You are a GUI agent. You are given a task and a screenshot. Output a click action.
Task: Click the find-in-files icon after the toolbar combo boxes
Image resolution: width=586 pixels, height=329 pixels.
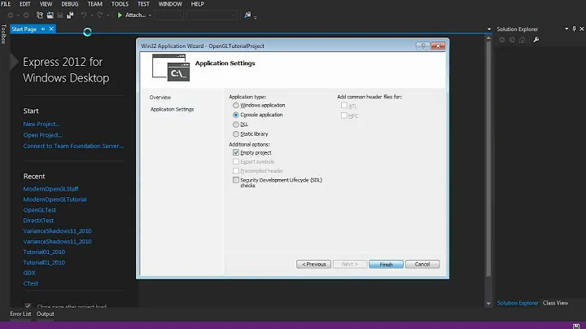click(247, 15)
